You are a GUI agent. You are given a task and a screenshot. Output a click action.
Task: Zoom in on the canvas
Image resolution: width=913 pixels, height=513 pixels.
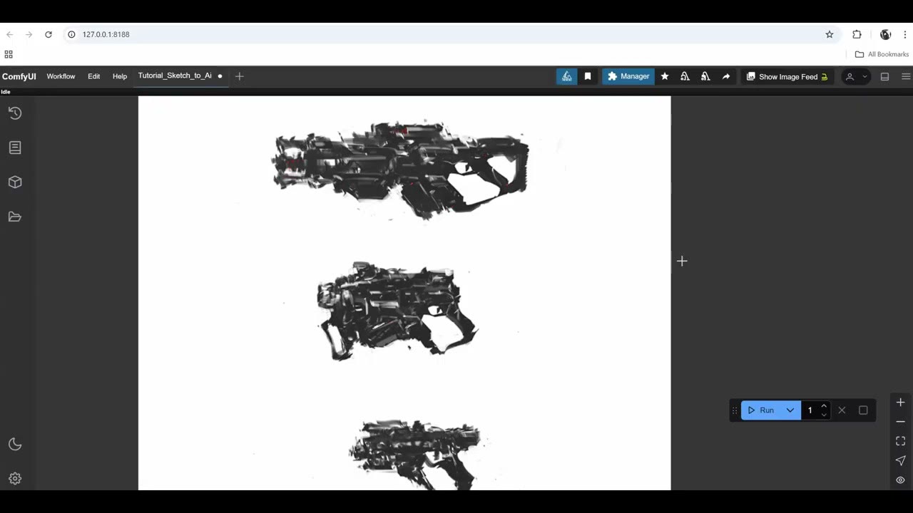coord(901,403)
